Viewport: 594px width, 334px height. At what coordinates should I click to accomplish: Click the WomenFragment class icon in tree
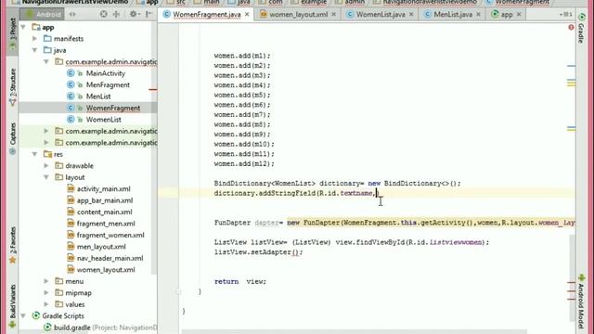pyautogui.click(x=71, y=108)
